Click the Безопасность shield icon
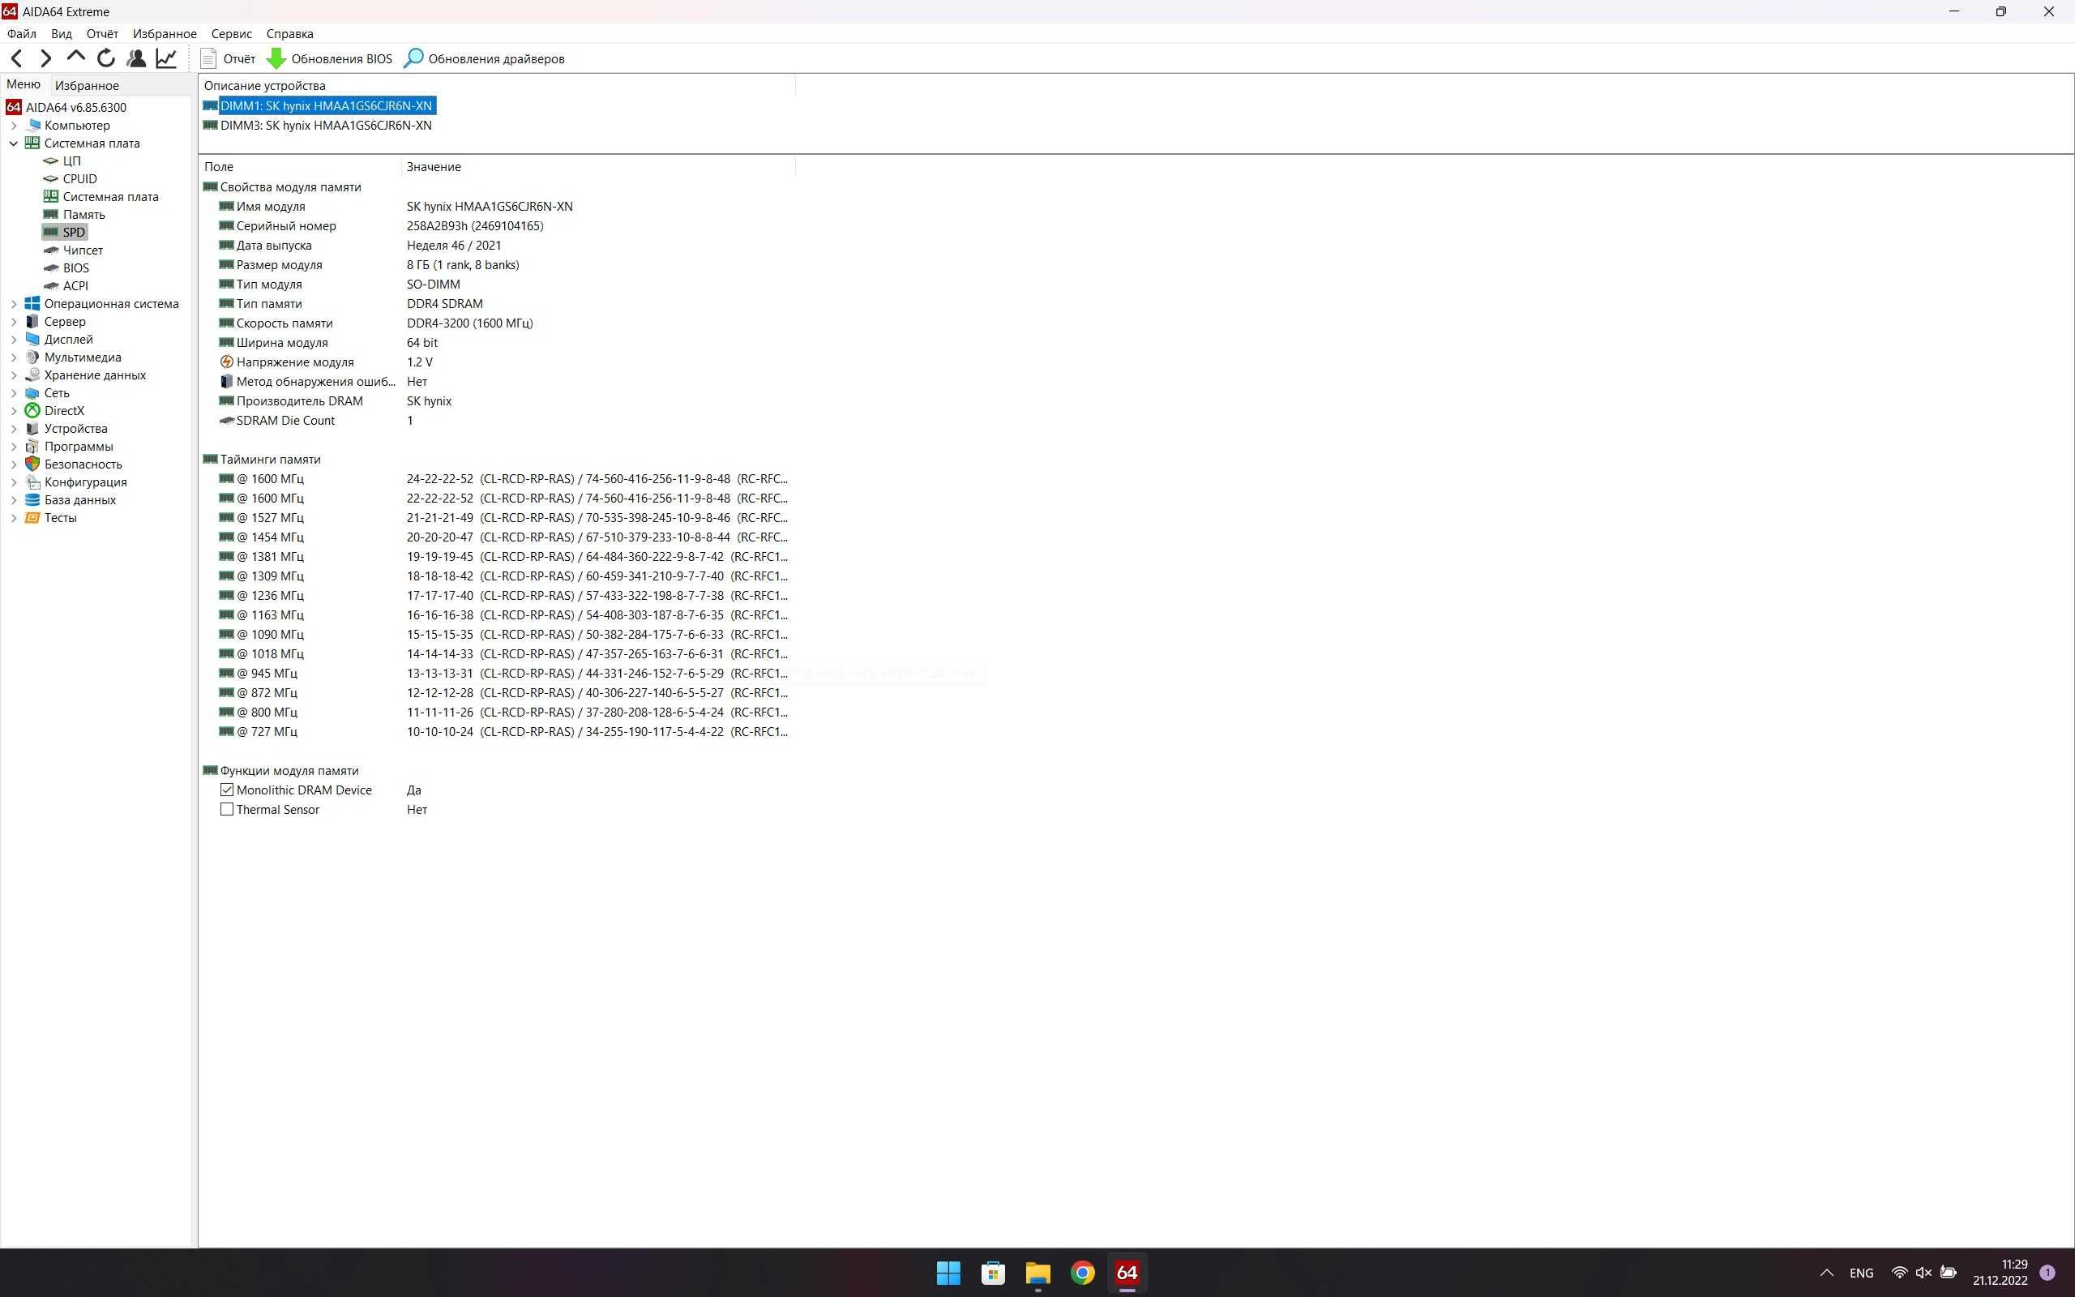The height and width of the screenshot is (1297, 2075). tap(32, 464)
